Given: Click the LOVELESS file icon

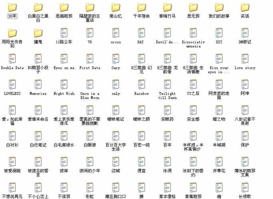Looking at the screenshot, I should pyautogui.click(x=12, y=84).
